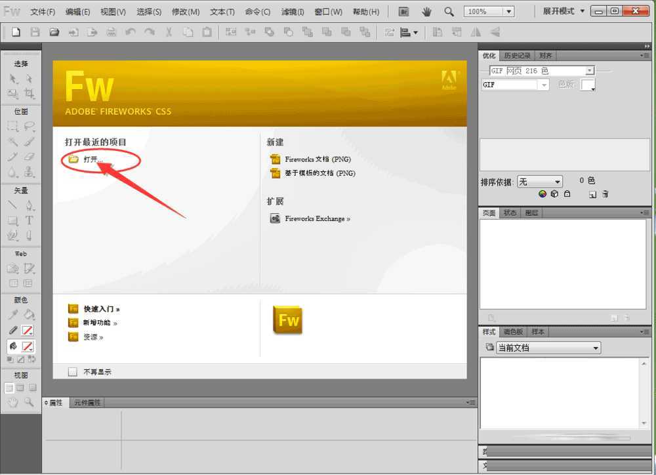Click the 色版 matte color swatch
656x475 pixels.
588,85
